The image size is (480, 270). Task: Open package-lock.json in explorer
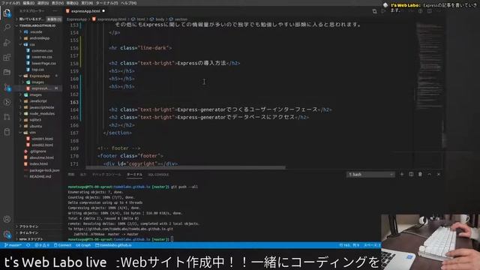[42, 170]
